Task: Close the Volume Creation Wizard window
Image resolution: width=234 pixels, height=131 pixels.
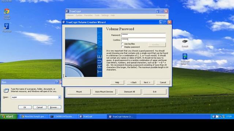Action: tap(170, 22)
